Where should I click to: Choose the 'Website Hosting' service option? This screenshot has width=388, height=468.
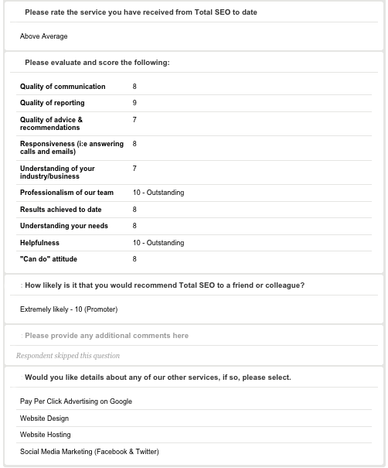click(x=46, y=435)
